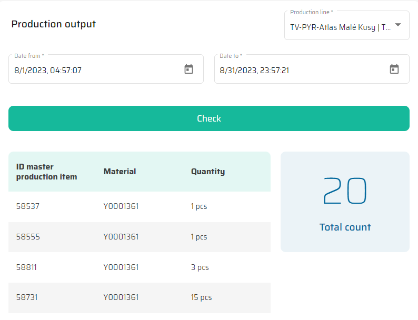The image size is (418, 320).
Task: Click the 3 pcs quantity cell
Action: [200, 267]
